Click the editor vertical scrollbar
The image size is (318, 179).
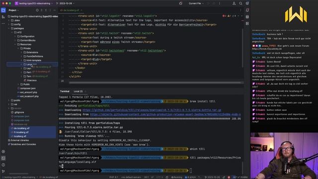tap(242, 48)
